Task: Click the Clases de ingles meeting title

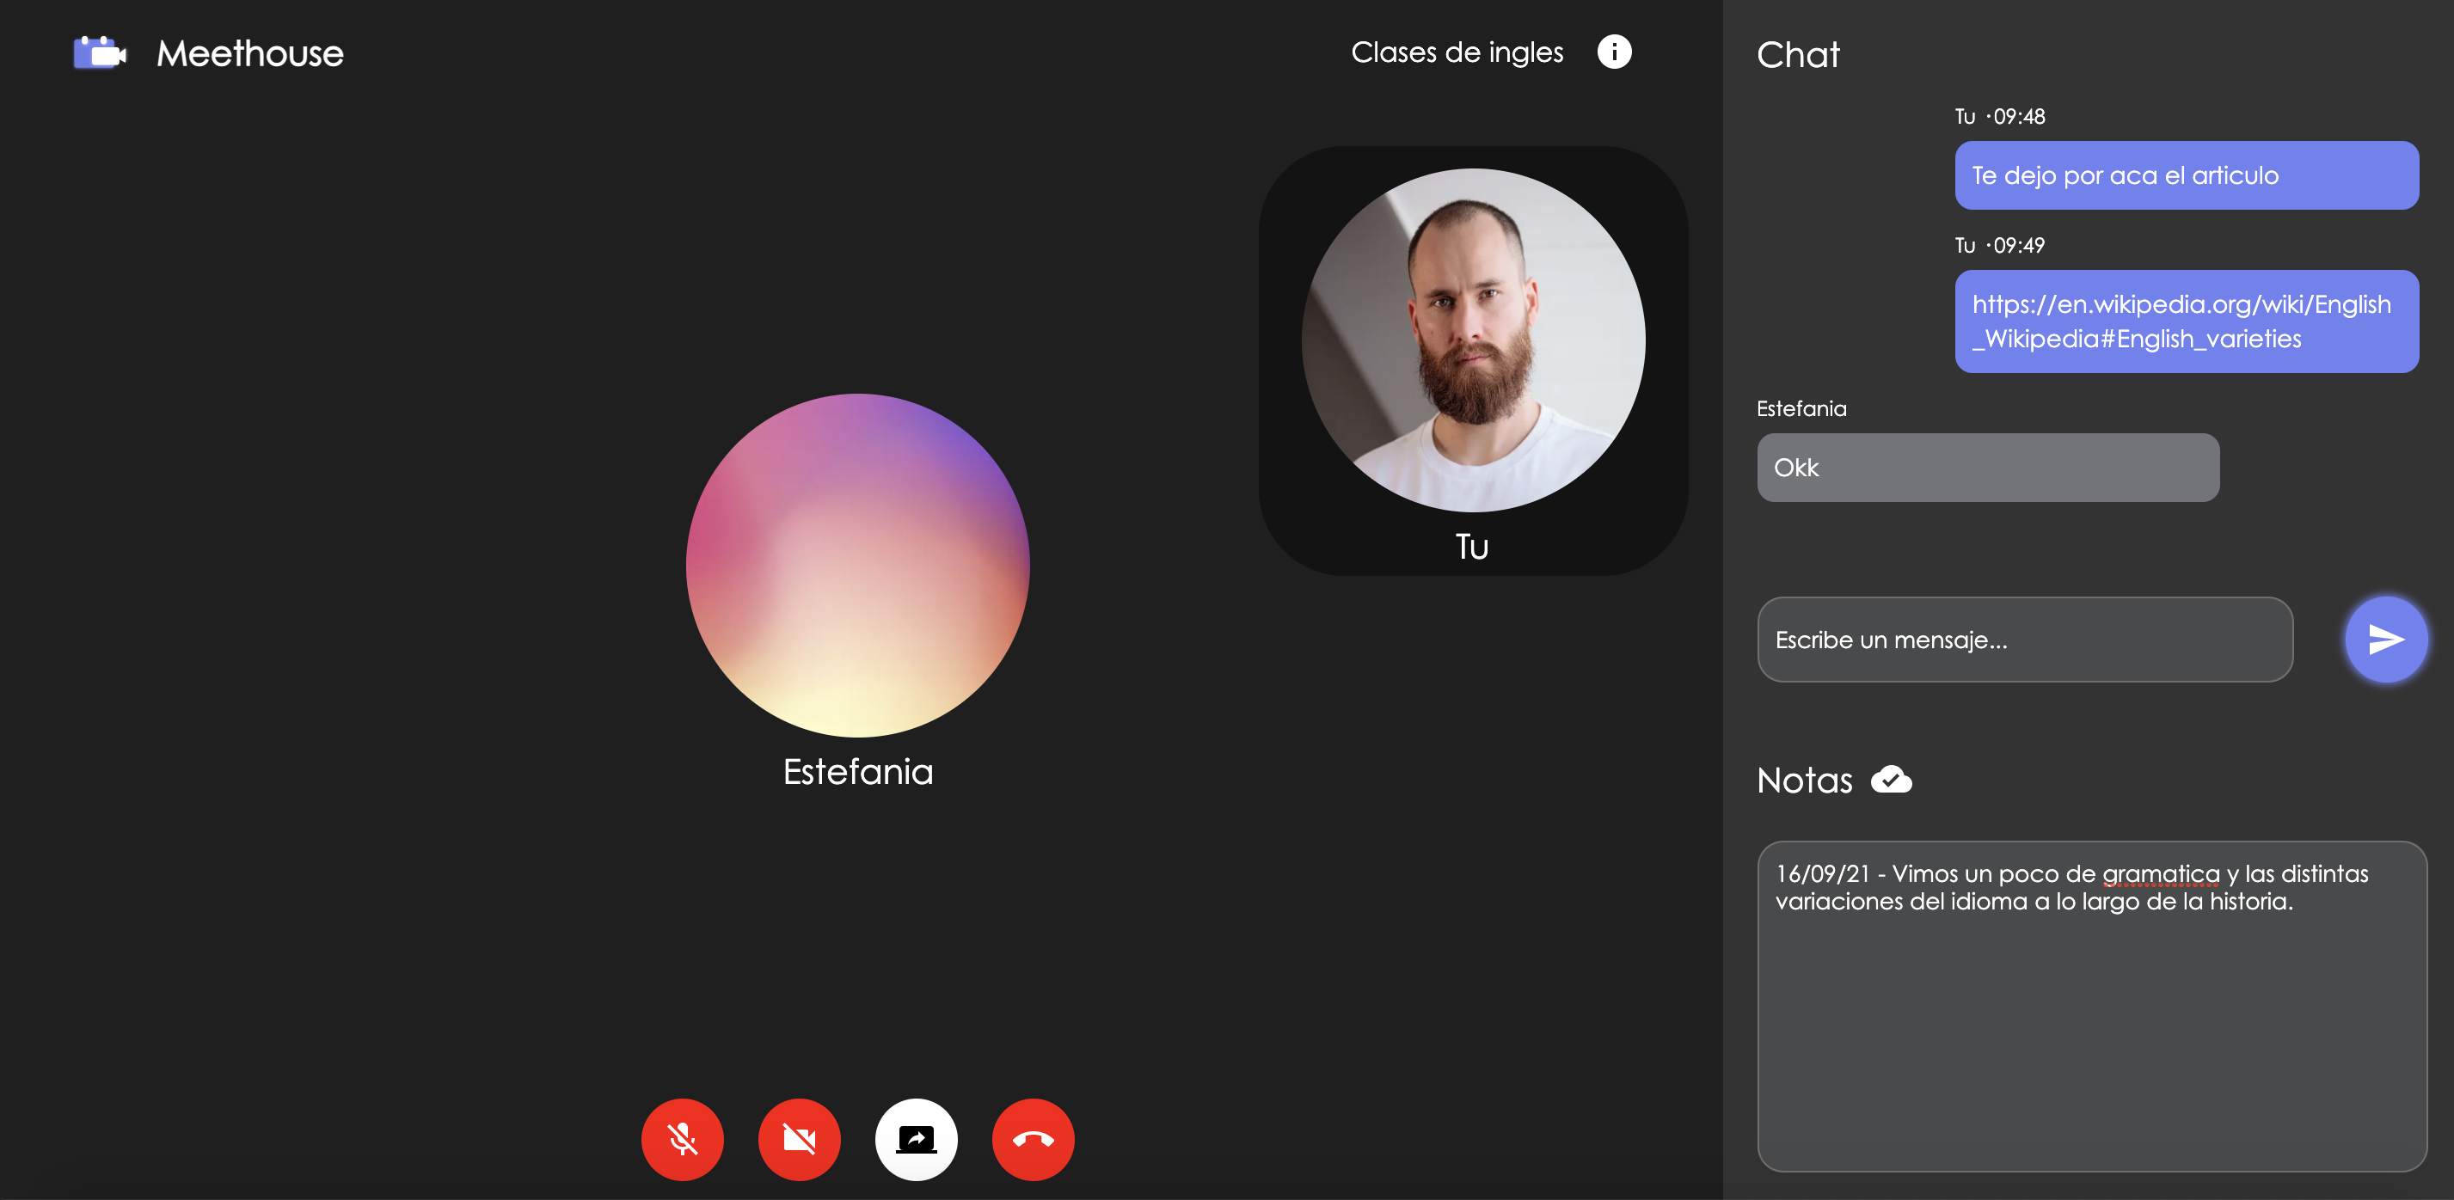Action: [x=1457, y=52]
